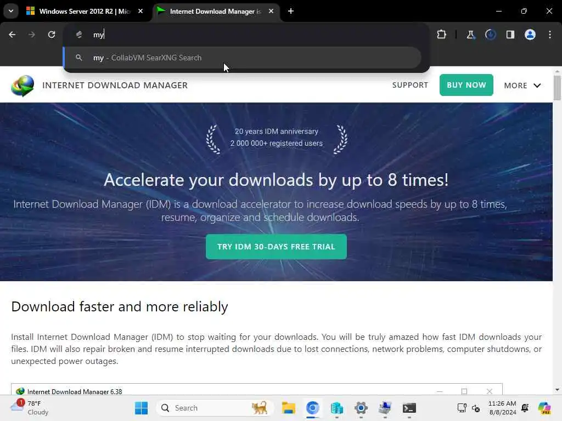Open the Settings gear taskbar icon

coord(361,408)
